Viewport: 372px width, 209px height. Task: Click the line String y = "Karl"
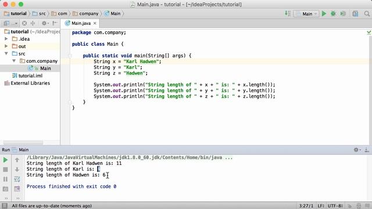118,67
